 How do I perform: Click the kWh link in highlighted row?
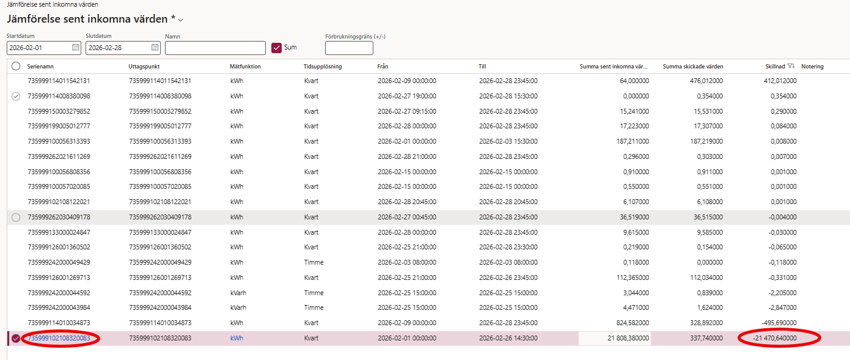coord(236,338)
